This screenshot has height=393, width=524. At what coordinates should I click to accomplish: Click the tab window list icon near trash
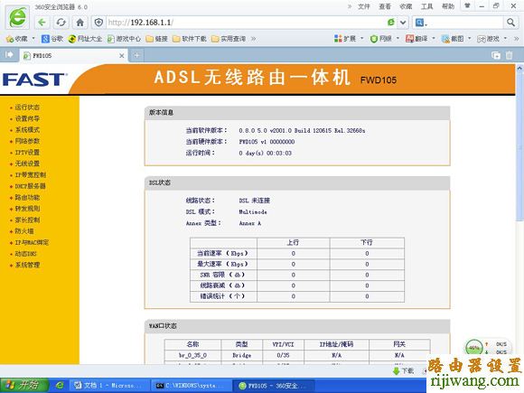click(496, 55)
